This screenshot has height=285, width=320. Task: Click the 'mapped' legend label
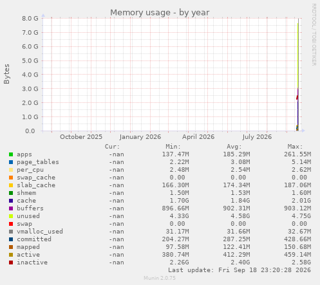tap(28, 247)
